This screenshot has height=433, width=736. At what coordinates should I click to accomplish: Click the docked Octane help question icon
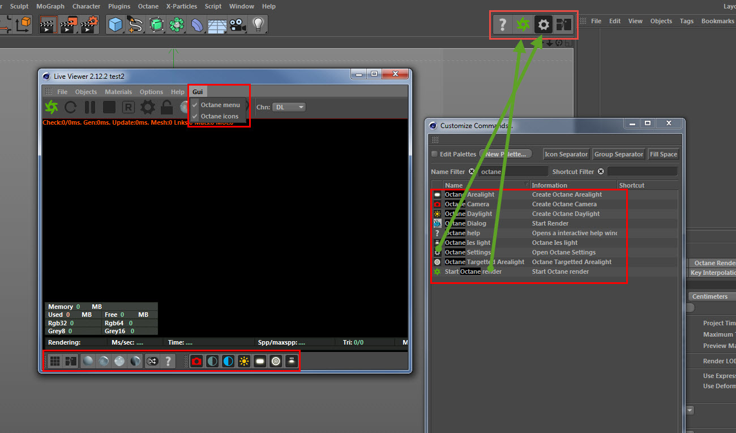point(502,24)
